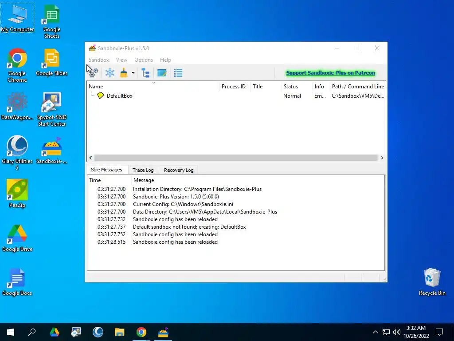Switch to the Recovery Log tab

[x=179, y=170]
